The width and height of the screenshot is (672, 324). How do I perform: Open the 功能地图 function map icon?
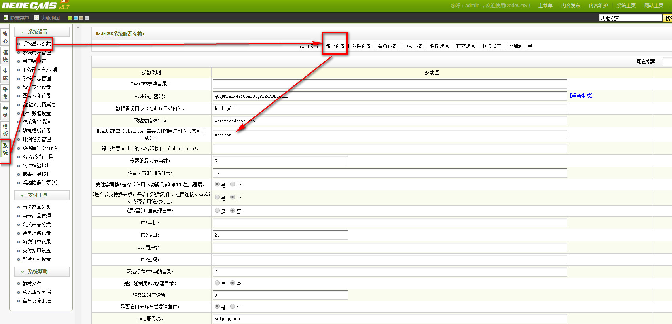[36, 18]
